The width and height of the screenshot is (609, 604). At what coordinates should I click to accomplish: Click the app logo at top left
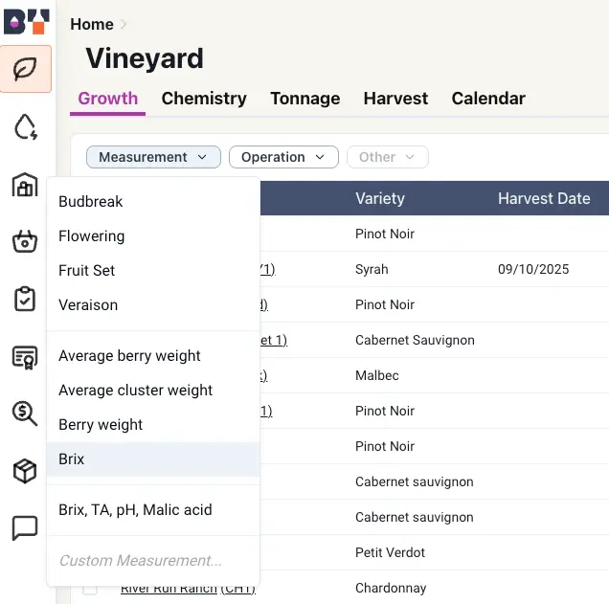click(27, 22)
